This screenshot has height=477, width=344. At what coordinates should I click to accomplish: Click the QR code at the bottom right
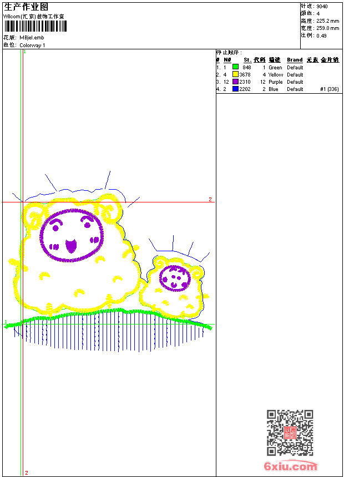click(290, 433)
